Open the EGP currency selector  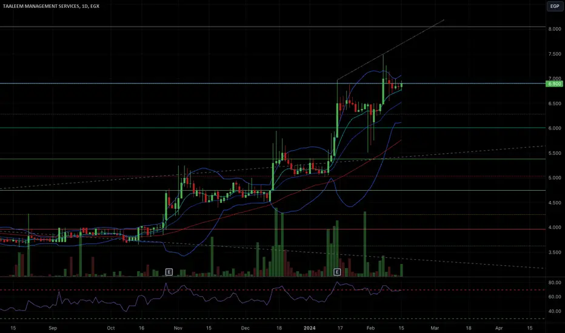coord(555,6)
